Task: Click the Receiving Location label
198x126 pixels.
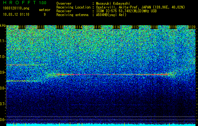Action: click(x=73, y=7)
